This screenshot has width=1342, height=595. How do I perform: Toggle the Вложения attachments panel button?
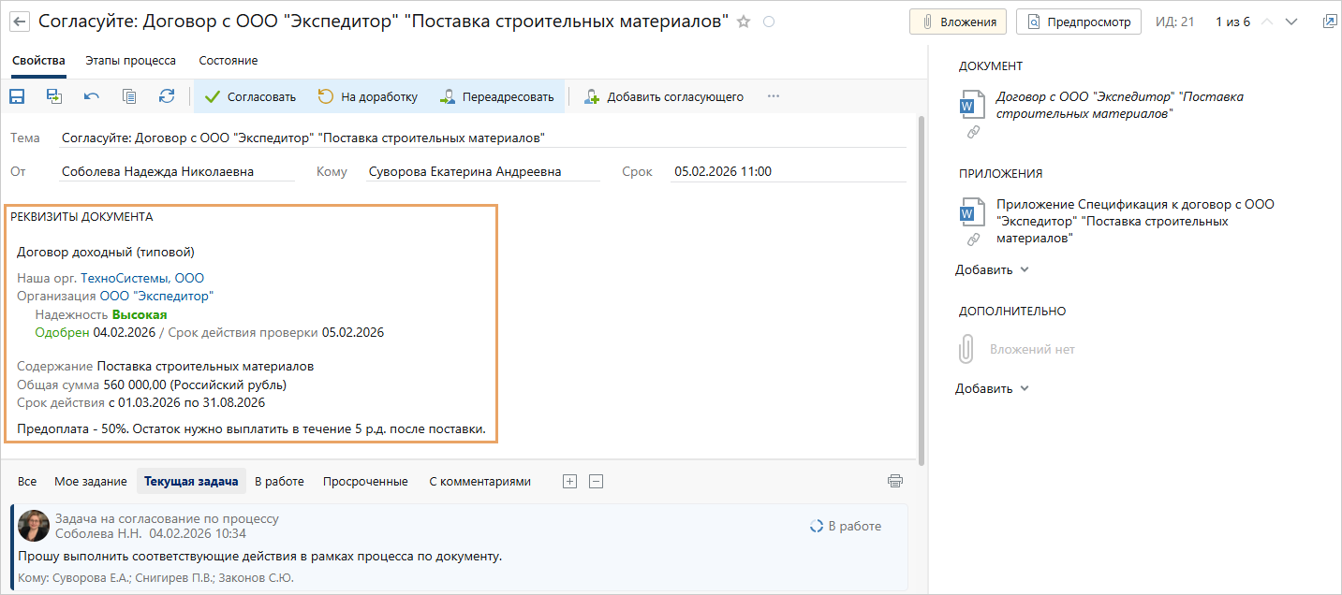(x=957, y=22)
